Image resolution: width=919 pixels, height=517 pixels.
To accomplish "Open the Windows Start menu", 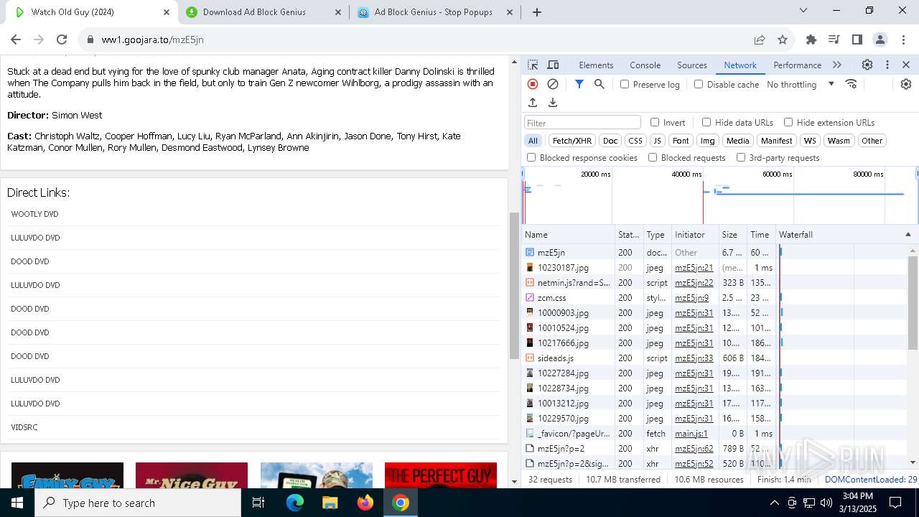I will 17,503.
